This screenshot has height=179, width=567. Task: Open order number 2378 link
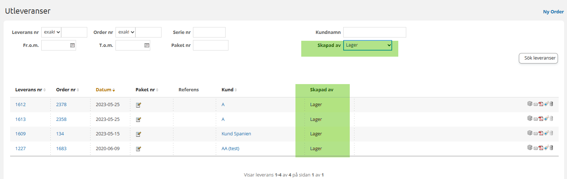(x=61, y=105)
